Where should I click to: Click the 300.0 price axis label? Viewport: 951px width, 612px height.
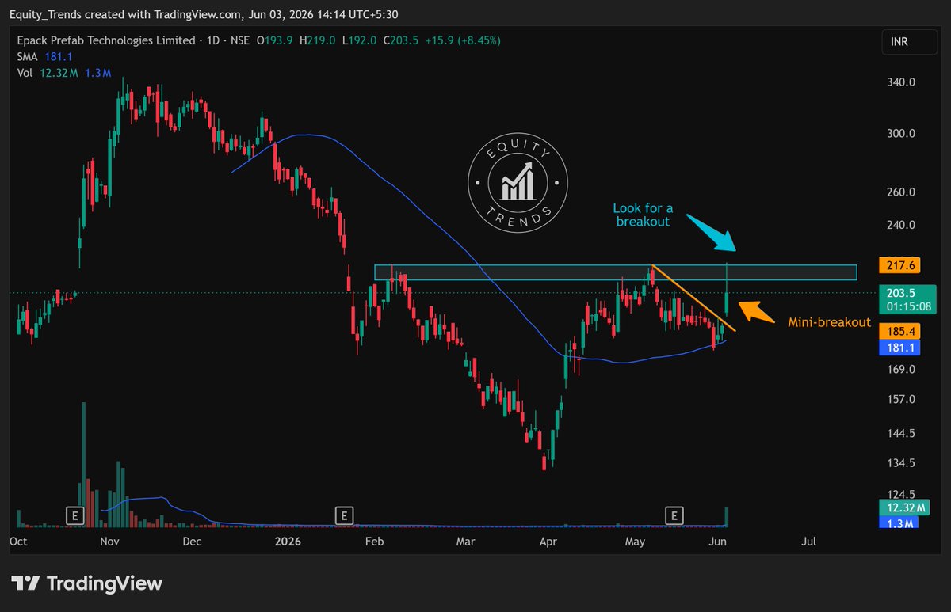click(x=900, y=134)
